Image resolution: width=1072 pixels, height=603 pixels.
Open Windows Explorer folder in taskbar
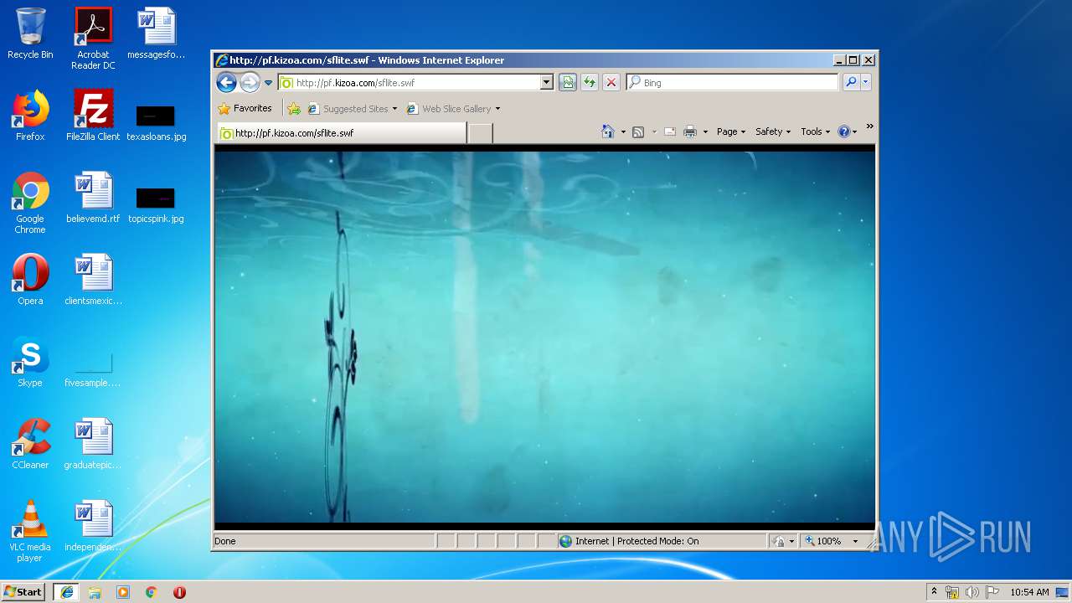[95, 592]
